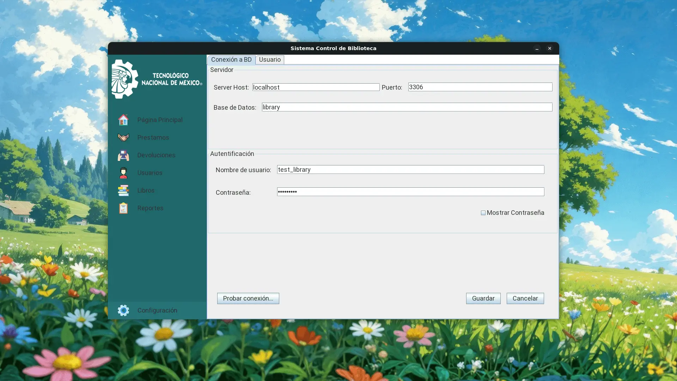Click the Sistema Control de Biblioteca title bar
Viewport: 677px width, 381px height.
pyautogui.click(x=333, y=48)
